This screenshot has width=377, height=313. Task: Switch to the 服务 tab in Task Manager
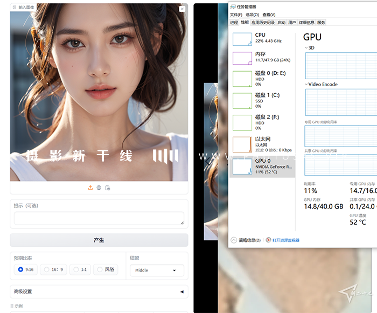click(321, 23)
